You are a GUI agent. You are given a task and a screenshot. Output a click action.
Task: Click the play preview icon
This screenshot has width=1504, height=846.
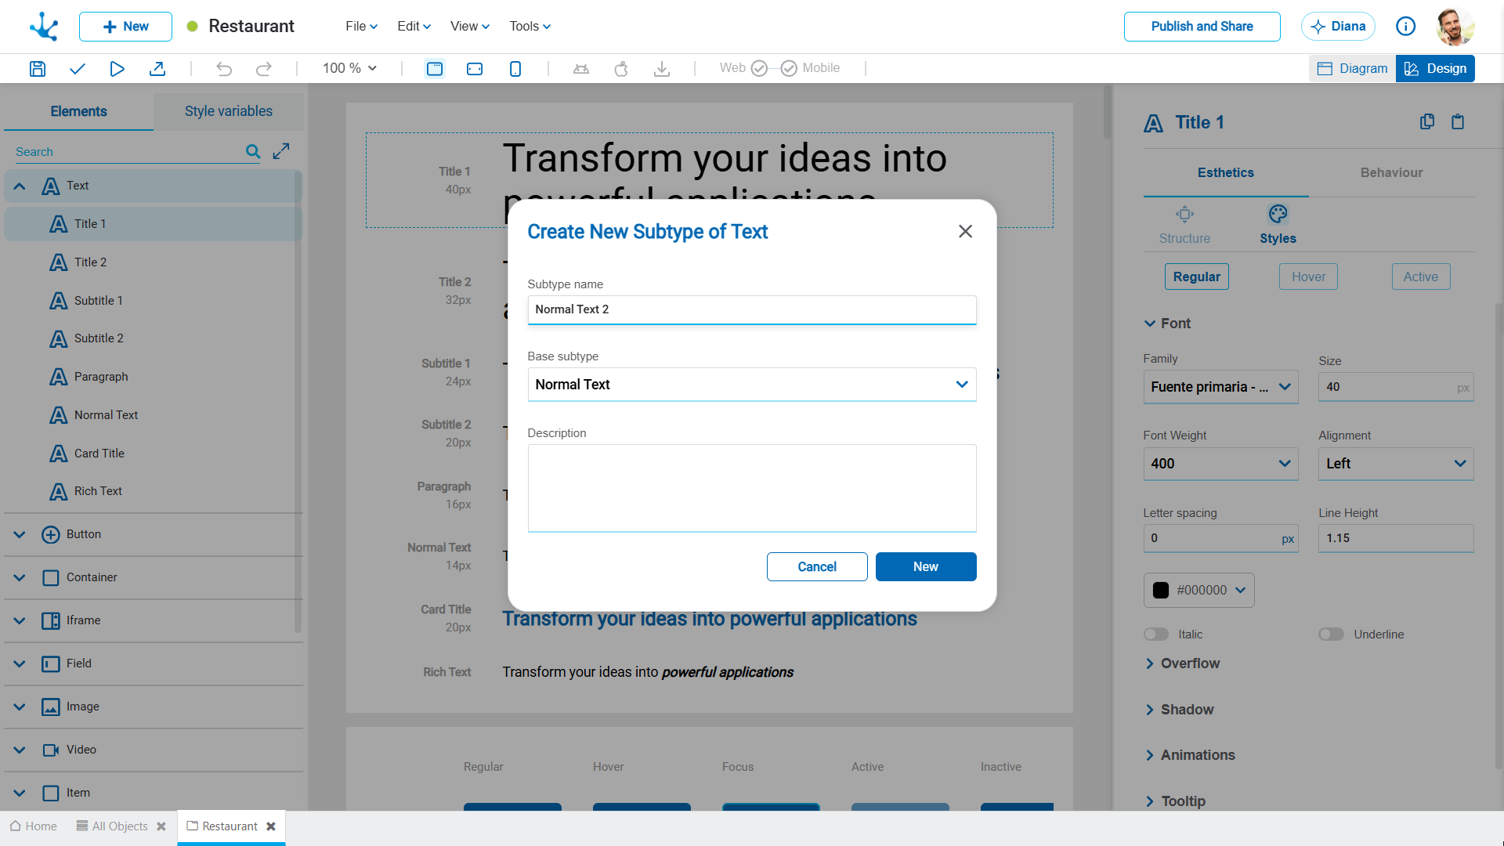tap(117, 69)
